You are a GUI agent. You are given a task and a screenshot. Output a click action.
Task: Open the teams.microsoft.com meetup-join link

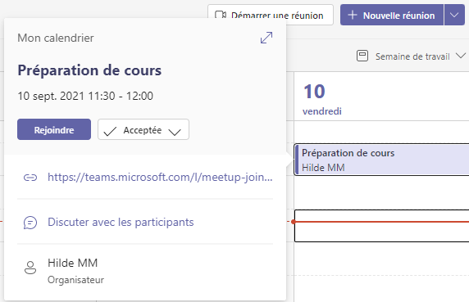(x=160, y=178)
